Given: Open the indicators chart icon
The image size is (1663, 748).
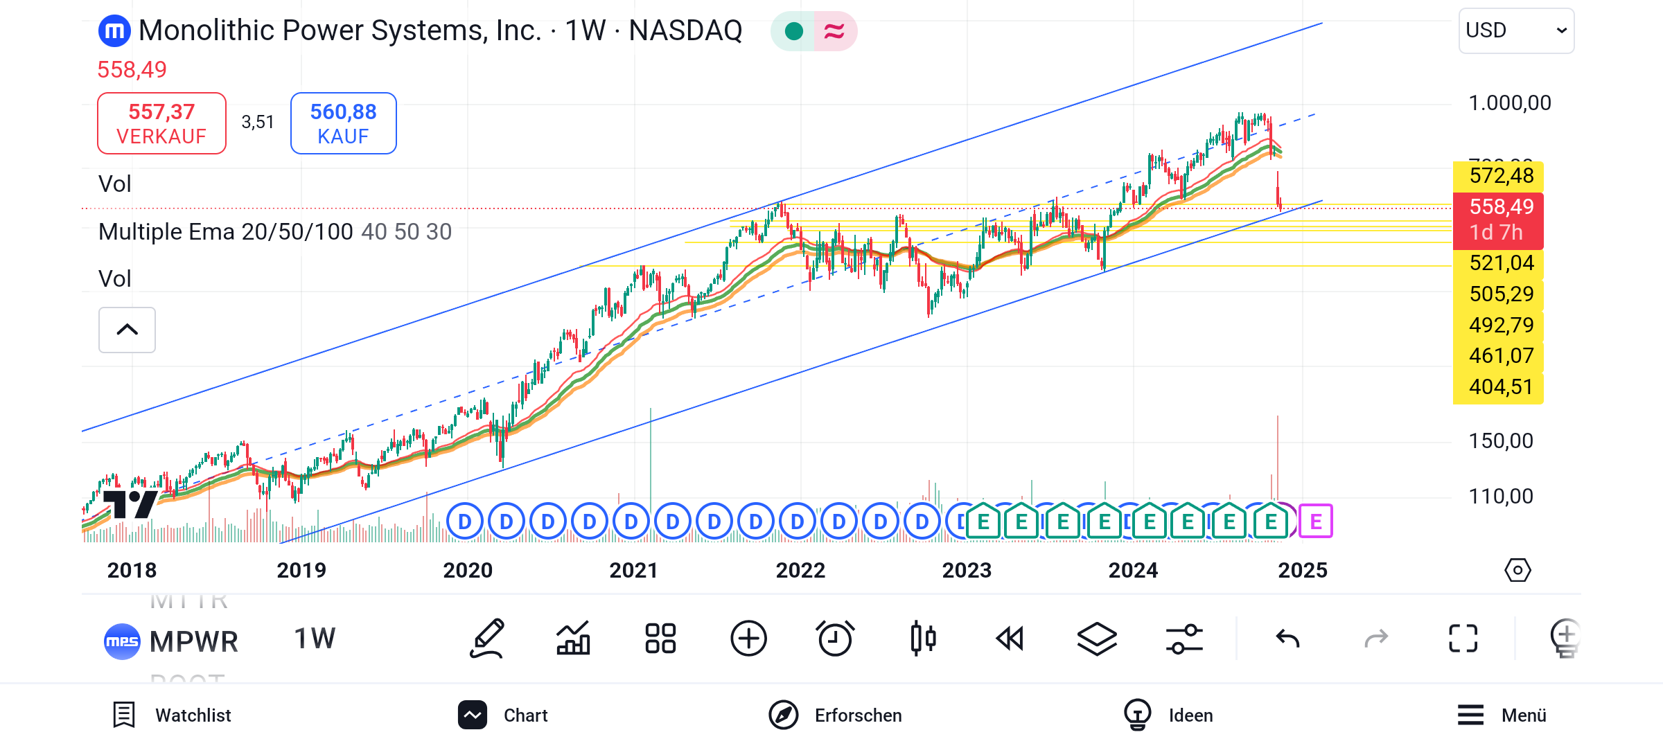Looking at the screenshot, I should click(x=574, y=638).
